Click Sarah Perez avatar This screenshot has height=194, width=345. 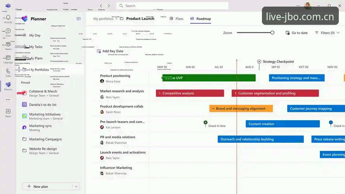102,112
